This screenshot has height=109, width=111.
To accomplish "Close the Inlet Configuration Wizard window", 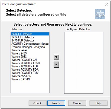I will (107, 4).
